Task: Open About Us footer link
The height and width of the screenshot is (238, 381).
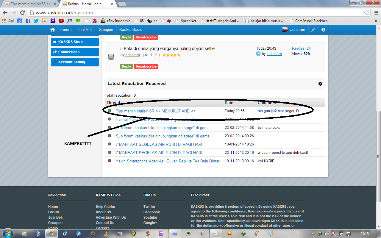Action: (x=103, y=212)
